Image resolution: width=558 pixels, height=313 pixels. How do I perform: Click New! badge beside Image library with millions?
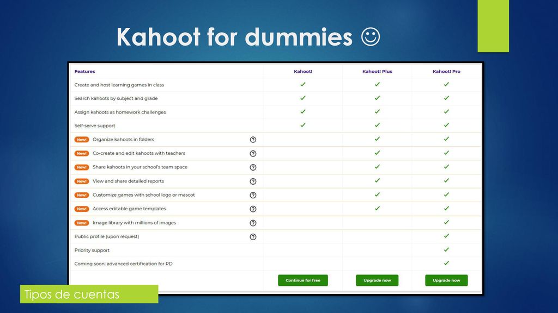82,223
